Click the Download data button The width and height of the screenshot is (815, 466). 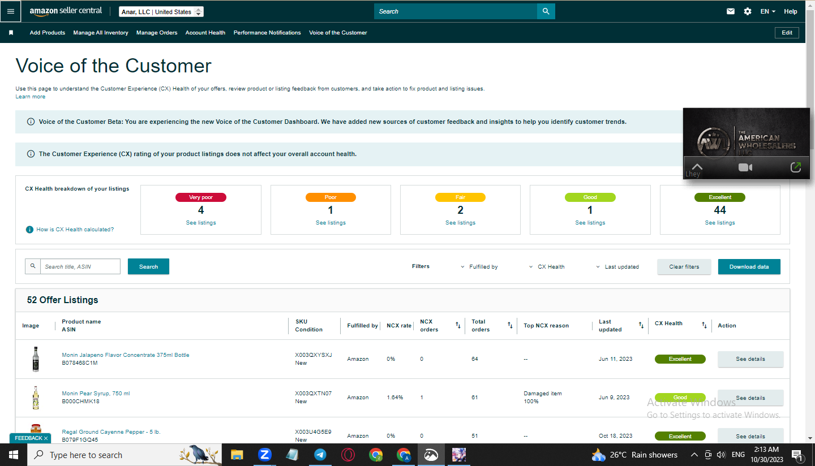[749, 267]
